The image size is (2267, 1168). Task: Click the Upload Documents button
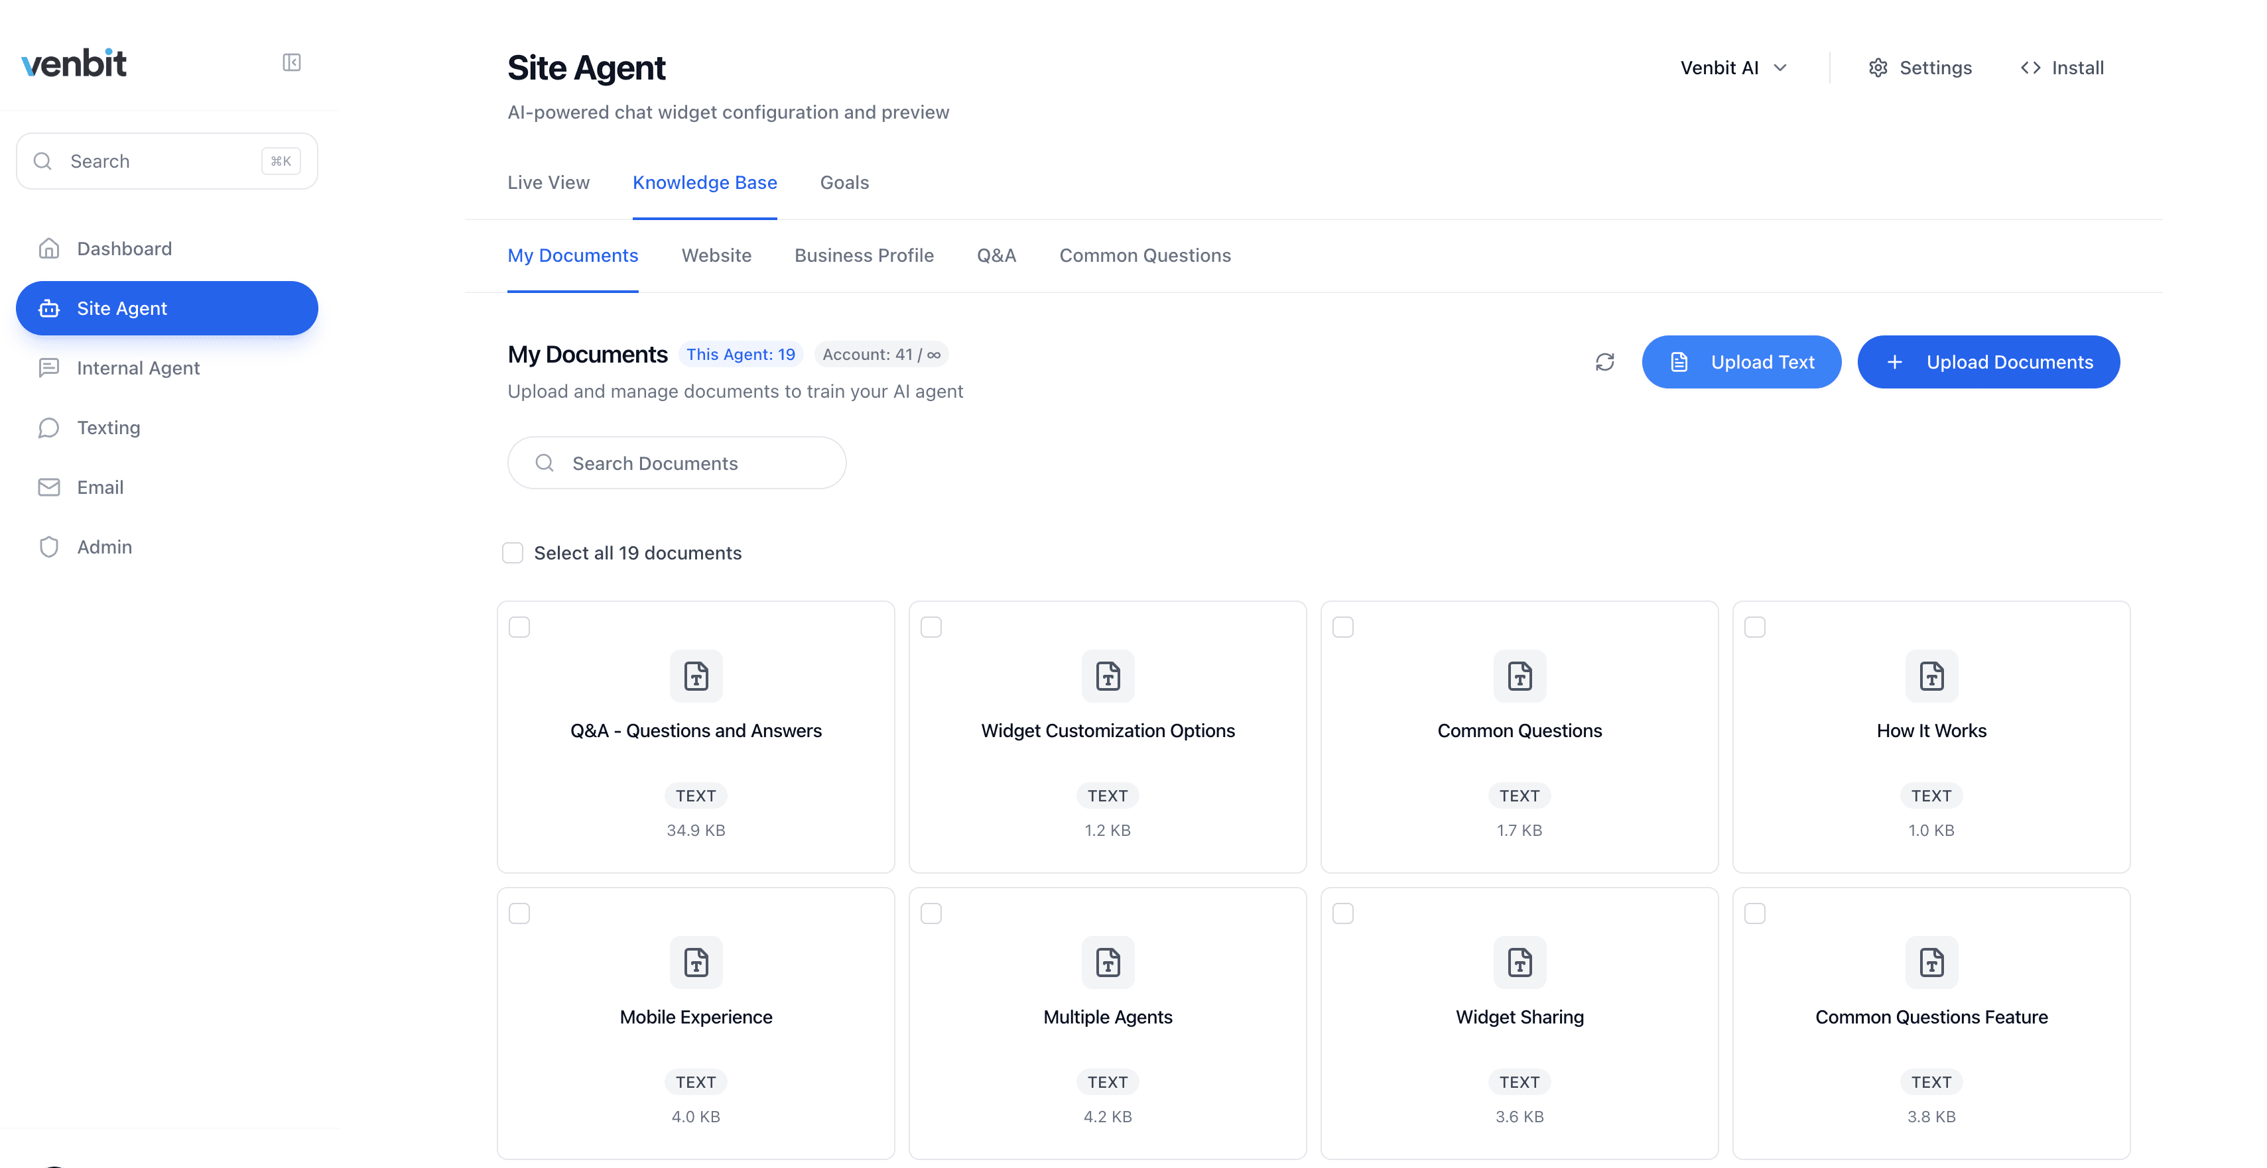1989,363
